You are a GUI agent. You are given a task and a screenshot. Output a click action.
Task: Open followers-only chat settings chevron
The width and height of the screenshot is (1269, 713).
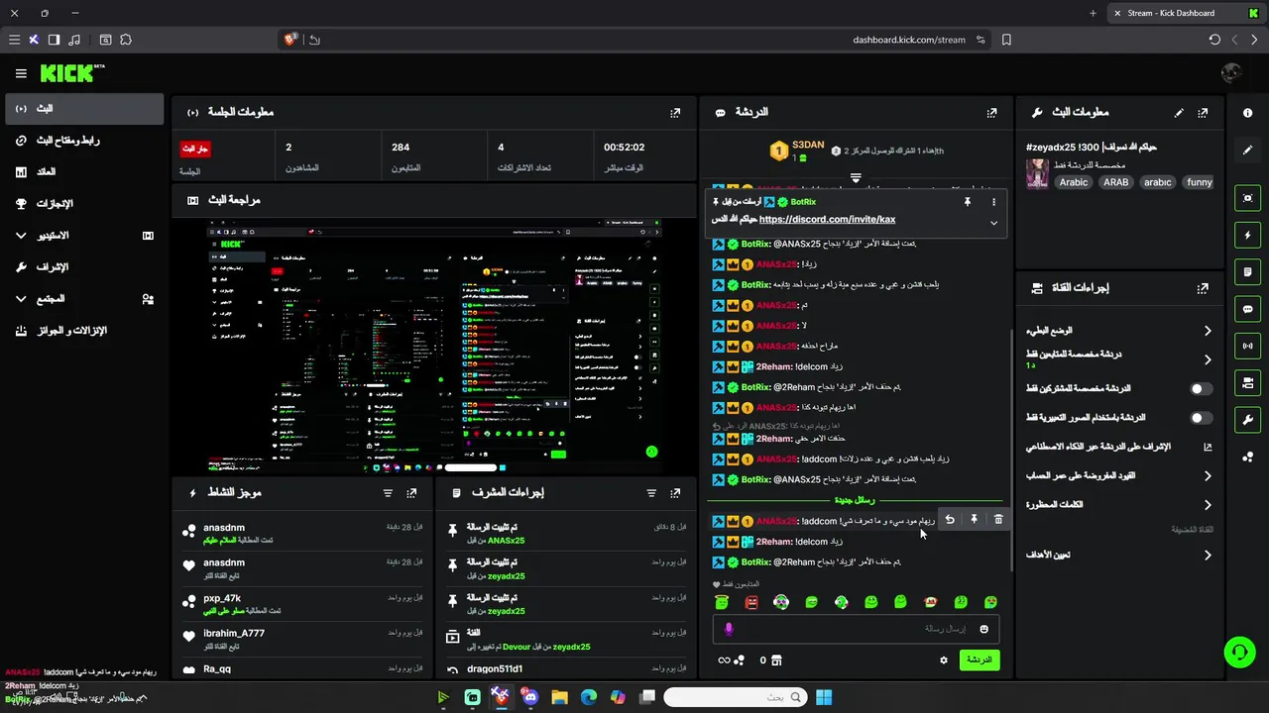point(1207,359)
